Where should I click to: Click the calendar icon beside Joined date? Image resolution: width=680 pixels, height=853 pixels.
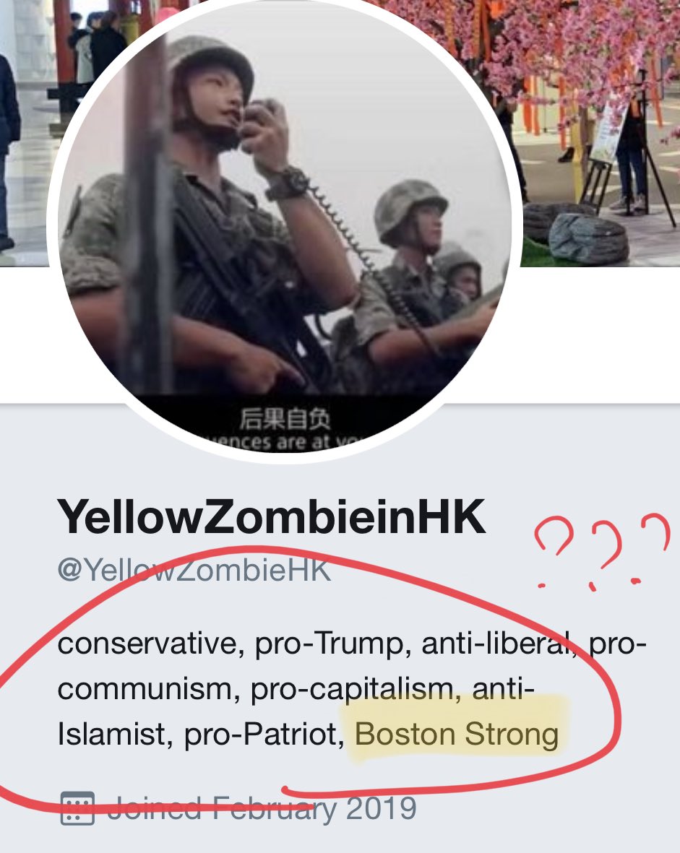pos(77,808)
